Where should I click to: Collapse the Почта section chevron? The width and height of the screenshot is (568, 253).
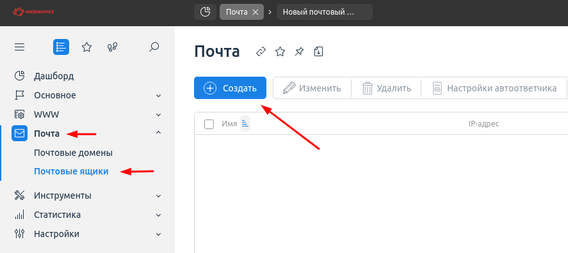pyautogui.click(x=158, y=133)
